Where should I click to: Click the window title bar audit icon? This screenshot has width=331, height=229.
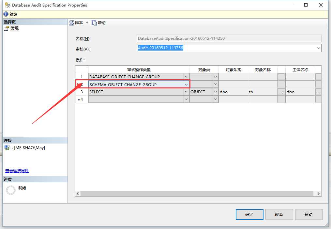[x=8, y=5]
